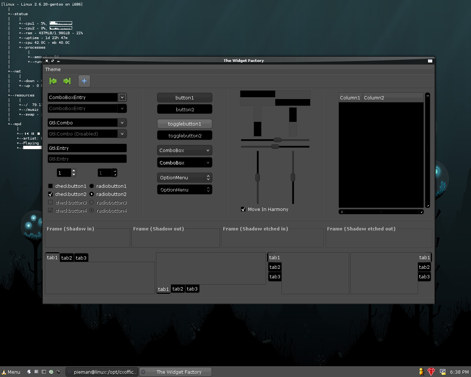Image resolution: width=471 pixels, height=377 pixels.
Task: Click the right arrow of list's horizontal scrollbar
Action: click(x=421, y=212)
